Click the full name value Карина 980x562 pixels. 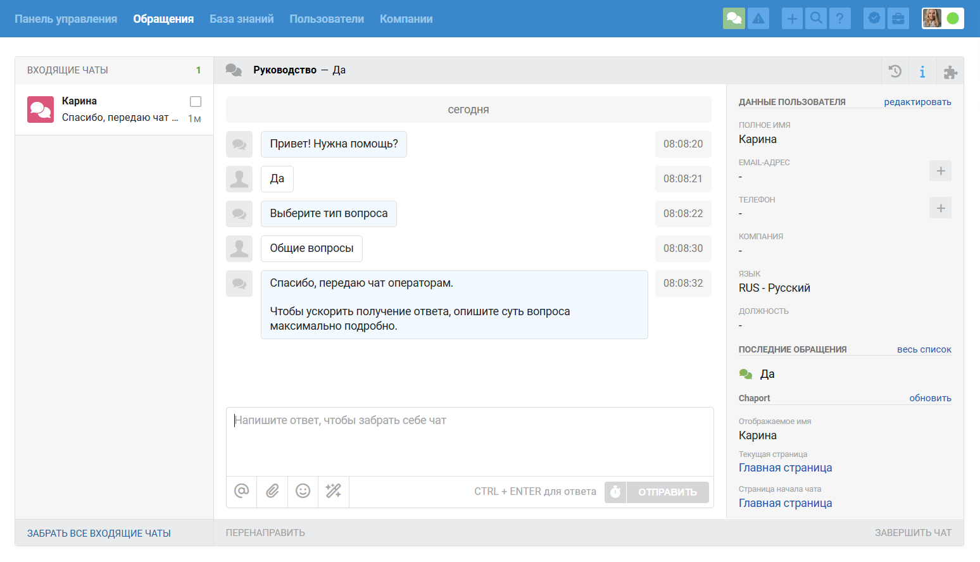[x=758, y=139]
